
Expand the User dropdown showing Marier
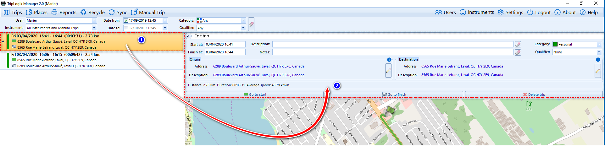94,20
